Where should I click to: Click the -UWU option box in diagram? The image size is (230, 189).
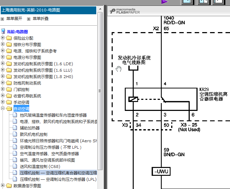click(x=161, y=172)
